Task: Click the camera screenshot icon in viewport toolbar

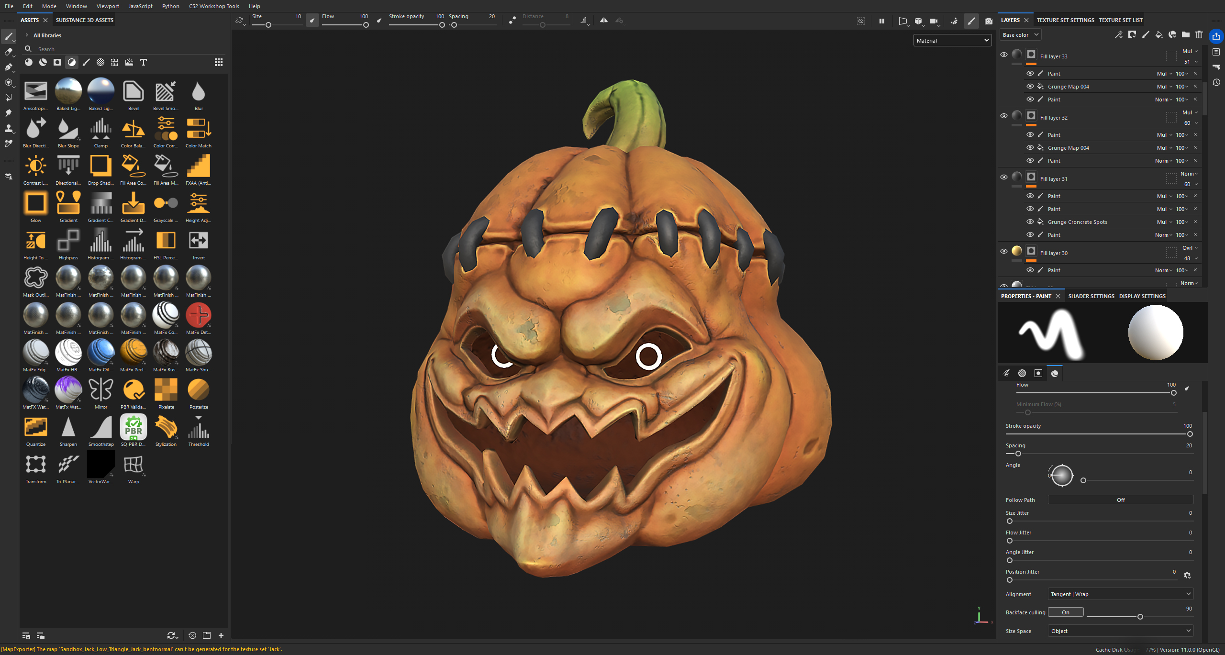Action: click(988, 21)
